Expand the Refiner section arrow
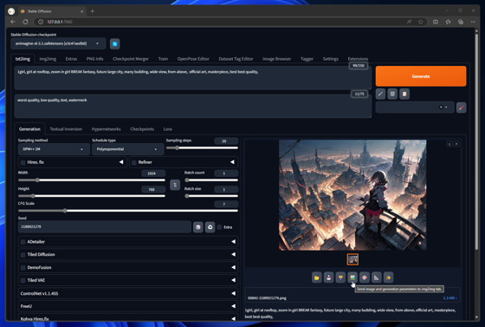Image resolution: width=485 pixels, height=327 pixels. pos(232,162)
